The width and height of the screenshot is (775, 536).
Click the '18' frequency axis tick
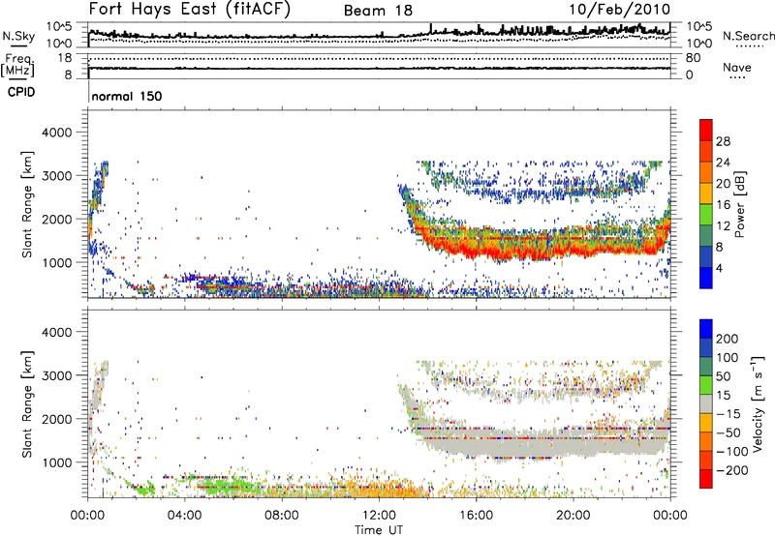[64, 58]
